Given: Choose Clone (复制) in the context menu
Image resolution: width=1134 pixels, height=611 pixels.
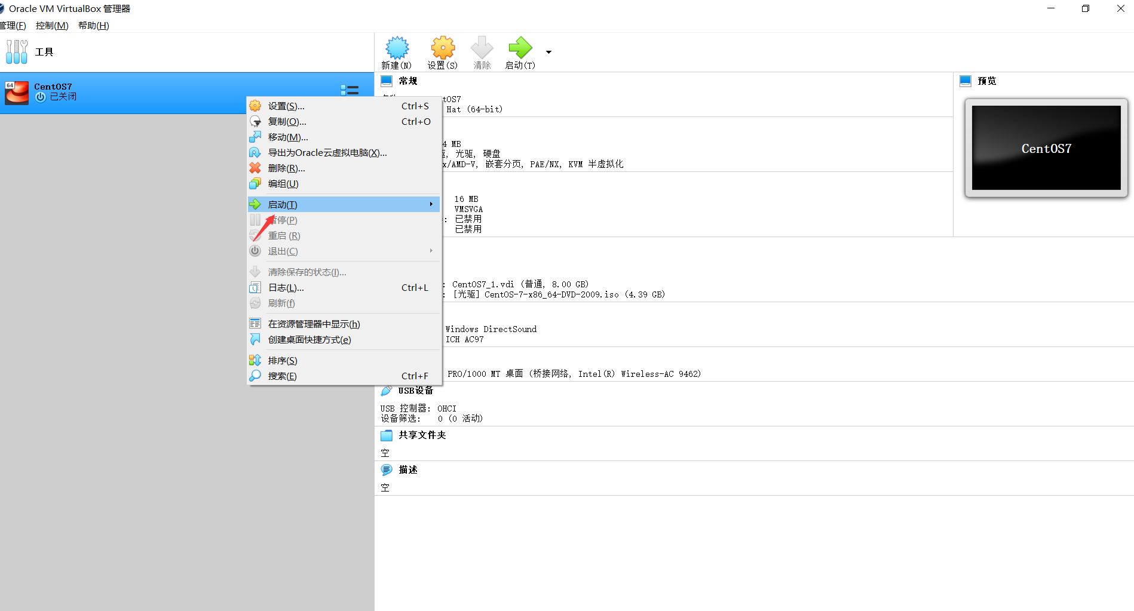Looking at the screenshot, I should 345,122.
